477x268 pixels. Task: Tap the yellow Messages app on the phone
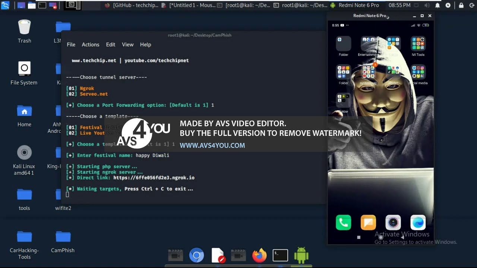368,223
